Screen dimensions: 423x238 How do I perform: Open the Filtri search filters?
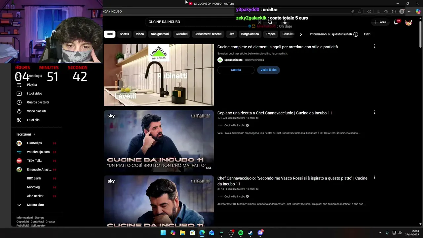(x=367, y=34)
